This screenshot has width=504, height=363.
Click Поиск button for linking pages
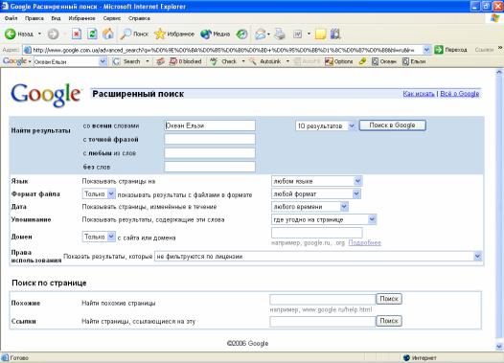pos(389,321)
